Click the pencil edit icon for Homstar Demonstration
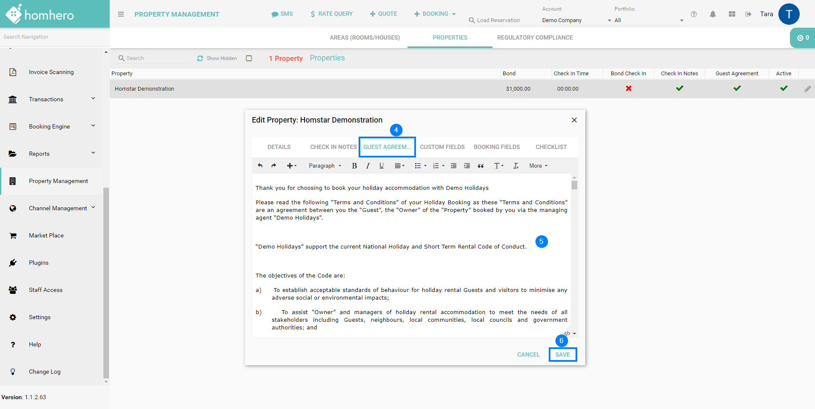The image size is (815, 409). (807, 89)
